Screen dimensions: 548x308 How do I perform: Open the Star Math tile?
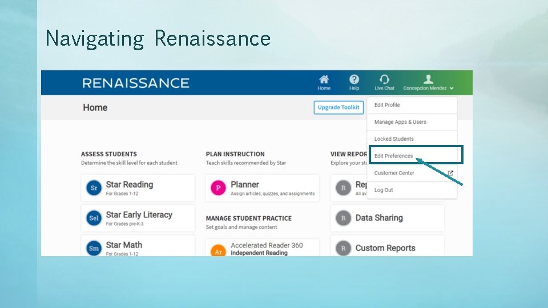point(138,246)
